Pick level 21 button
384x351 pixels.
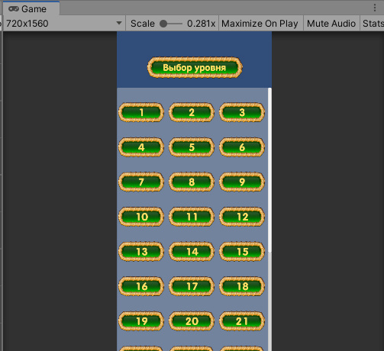pos(242,321)
